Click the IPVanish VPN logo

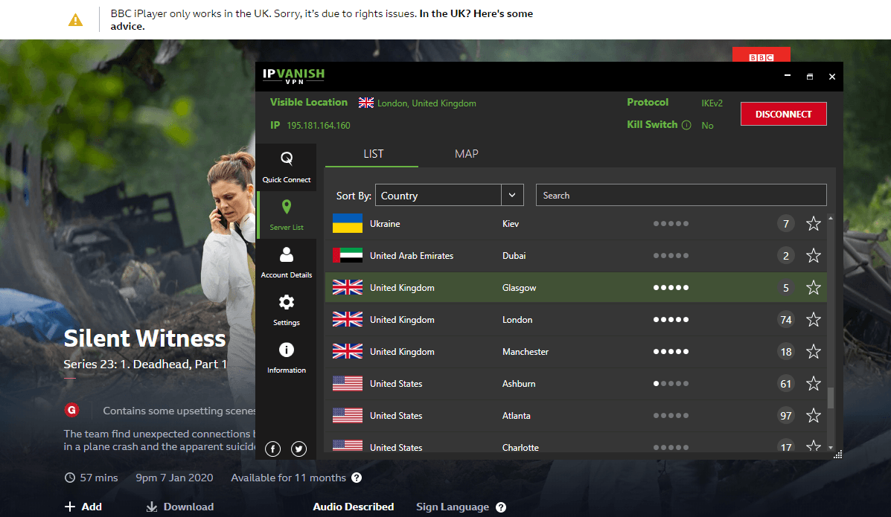coord(293,76)
